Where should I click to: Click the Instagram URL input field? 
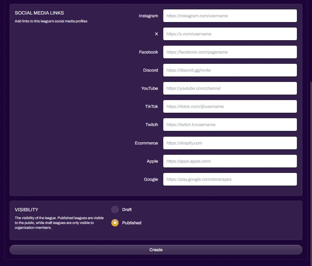click(x=230, y=16)
